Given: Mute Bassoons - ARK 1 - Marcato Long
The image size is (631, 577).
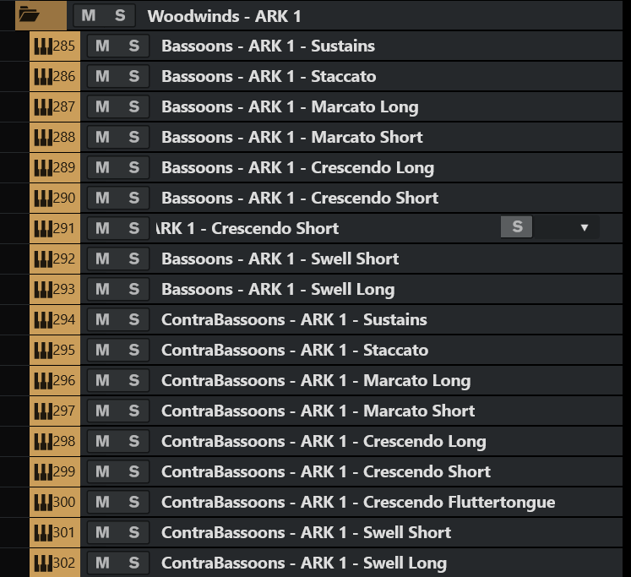Looking at the screenshot, I should pos(102,106).
